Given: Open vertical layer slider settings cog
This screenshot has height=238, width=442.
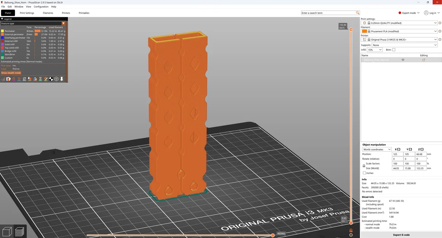Looking at the screenshot, I should pos(351,235).
